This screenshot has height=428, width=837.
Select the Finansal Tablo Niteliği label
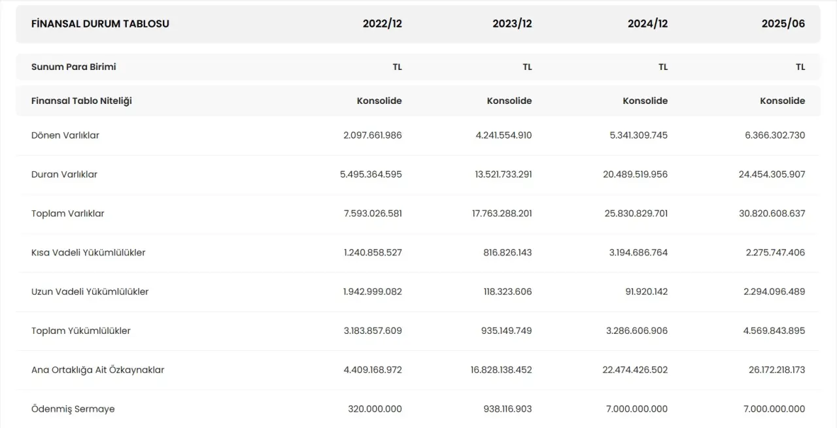point(81,101)
